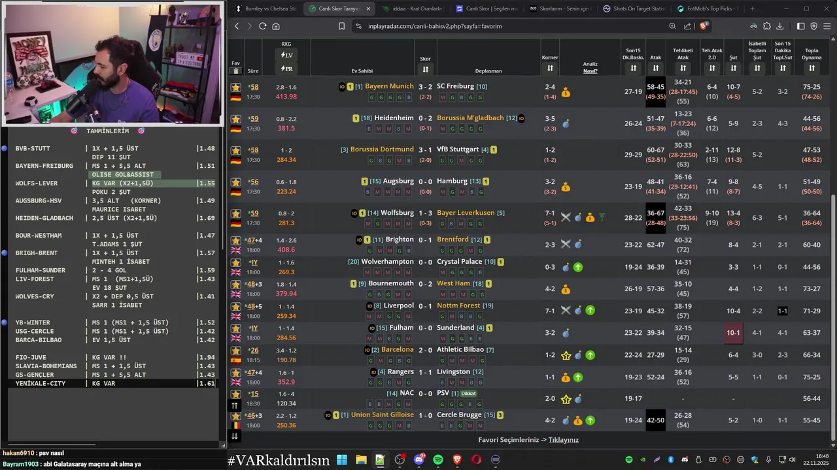Switch to the Shots On Target Statistics tab
The image size is (837, 470).
coord(633,8)
